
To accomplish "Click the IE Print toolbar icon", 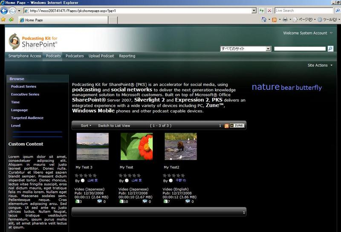I will (x=285, y=20).
